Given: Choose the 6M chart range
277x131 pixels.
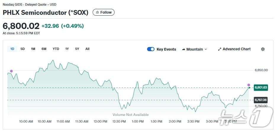Looking at the screenshot, I should click(x=44, y=49).
